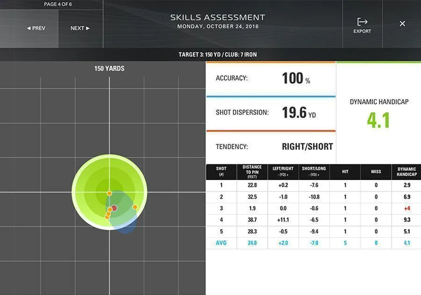Image resolution: width=421 pixels, height=295 pixels.
Task: Click the Short/Long column header
Action: [314, 172]
